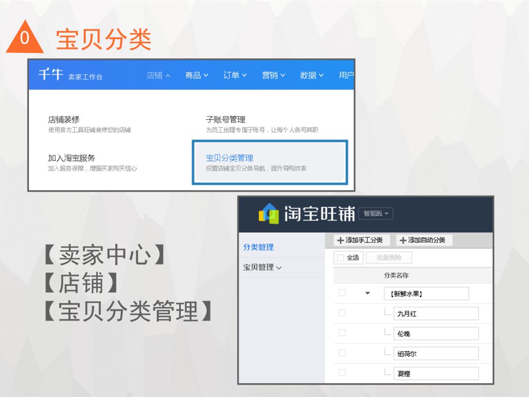Click the 批量删除 button
The width and height of the screenshot is (529, 397).
[x=388, y=258]
